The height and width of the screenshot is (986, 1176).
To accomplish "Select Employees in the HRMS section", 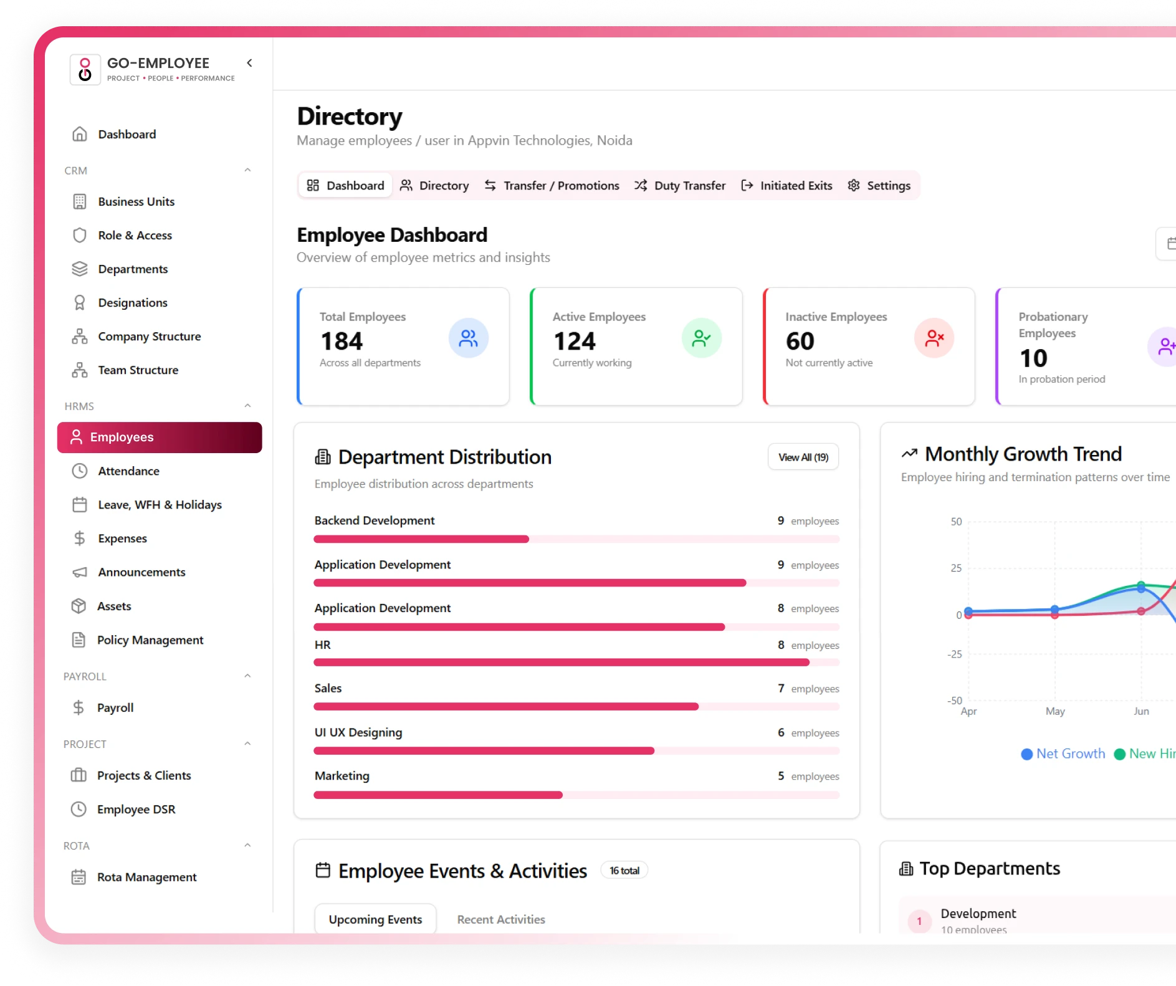I will pyautogui.click(x=160, y=437).
